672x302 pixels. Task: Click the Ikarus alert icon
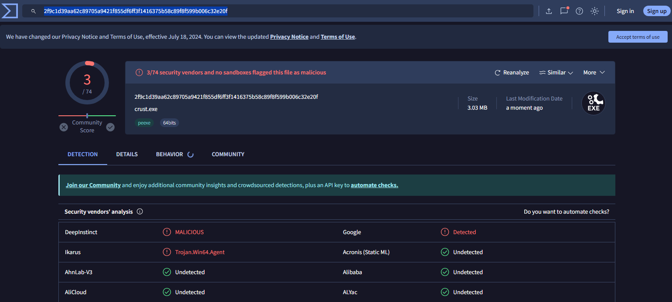167,252
